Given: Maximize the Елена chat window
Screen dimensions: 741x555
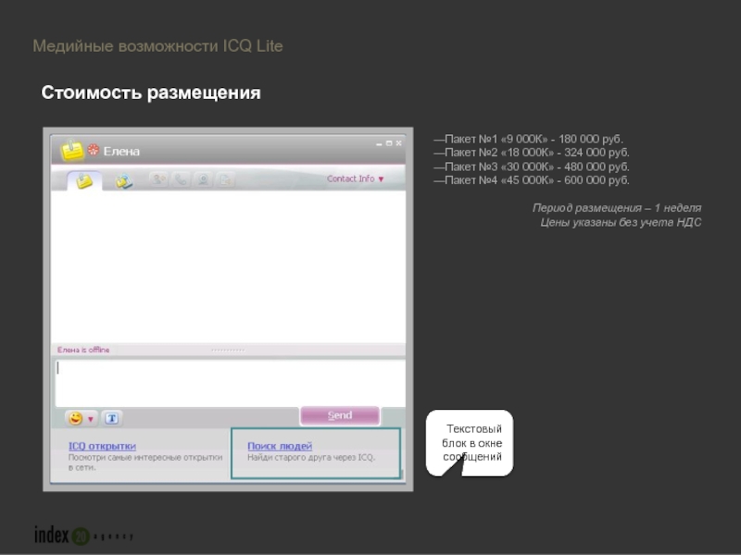Looking at the screenshot, I should click(389, 143).
